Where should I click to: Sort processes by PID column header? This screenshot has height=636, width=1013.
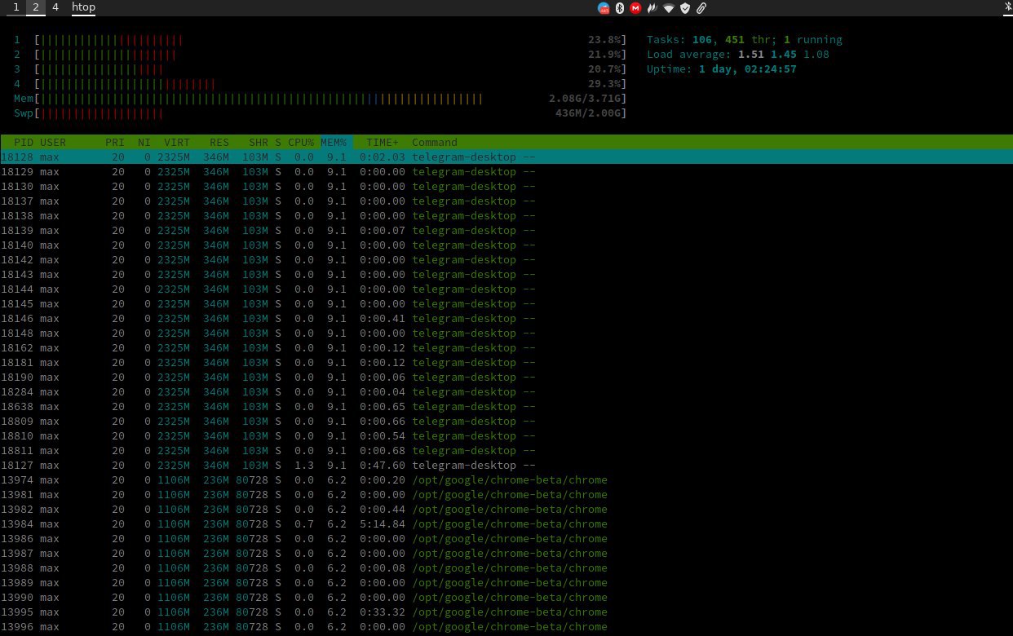pyautogui.click(x=23, y=142)
